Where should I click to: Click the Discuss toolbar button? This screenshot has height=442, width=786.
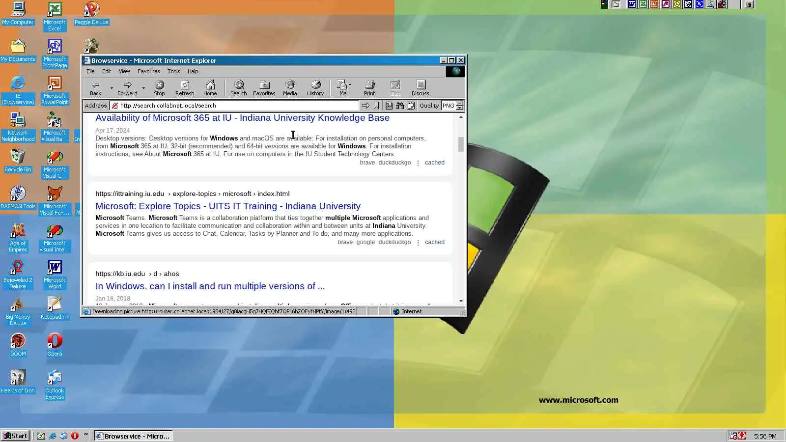421,88
